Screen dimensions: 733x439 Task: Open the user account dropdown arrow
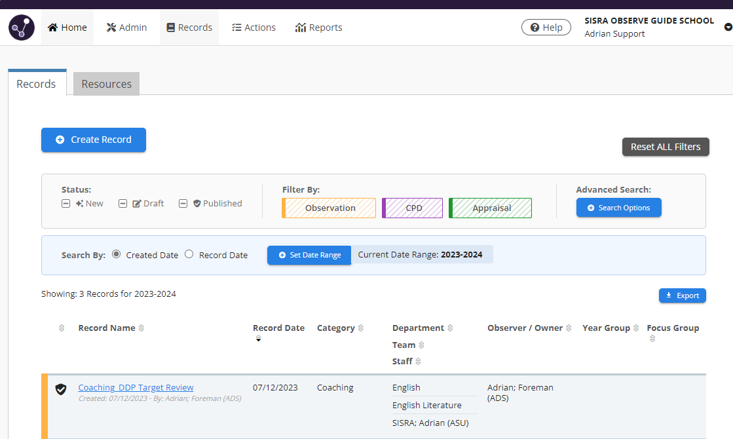pos(728,28)
